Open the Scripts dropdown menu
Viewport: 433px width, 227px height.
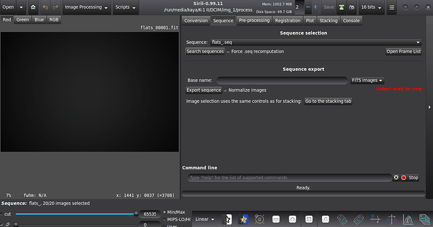126,8
